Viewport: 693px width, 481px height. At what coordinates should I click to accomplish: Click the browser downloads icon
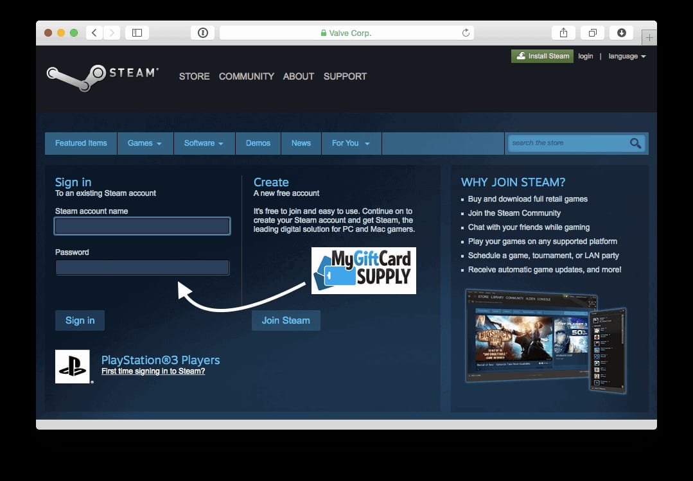point(621,32)
